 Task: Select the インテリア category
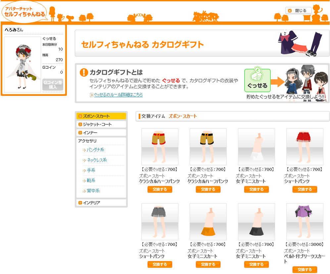pos(101,203)
